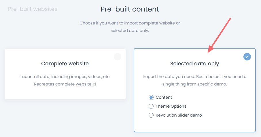Click the Choose if you want to import subtitle

130,23
